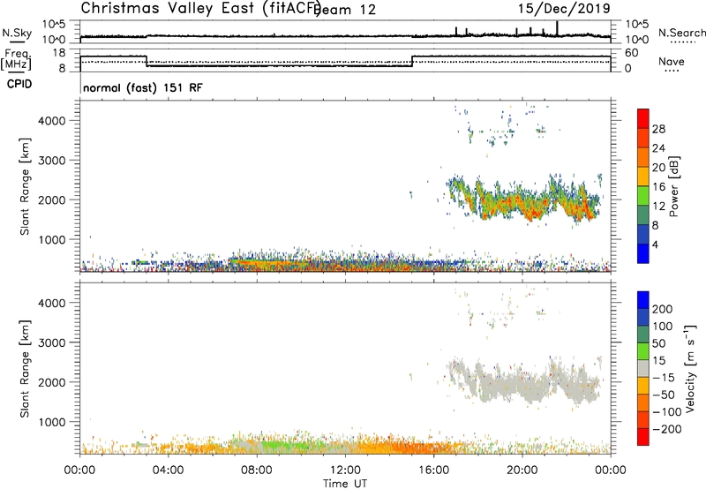This screenshot has width=706, height=489.
Task: Click the blue 200 velocity colorbar segment
Action: [643, 300]
